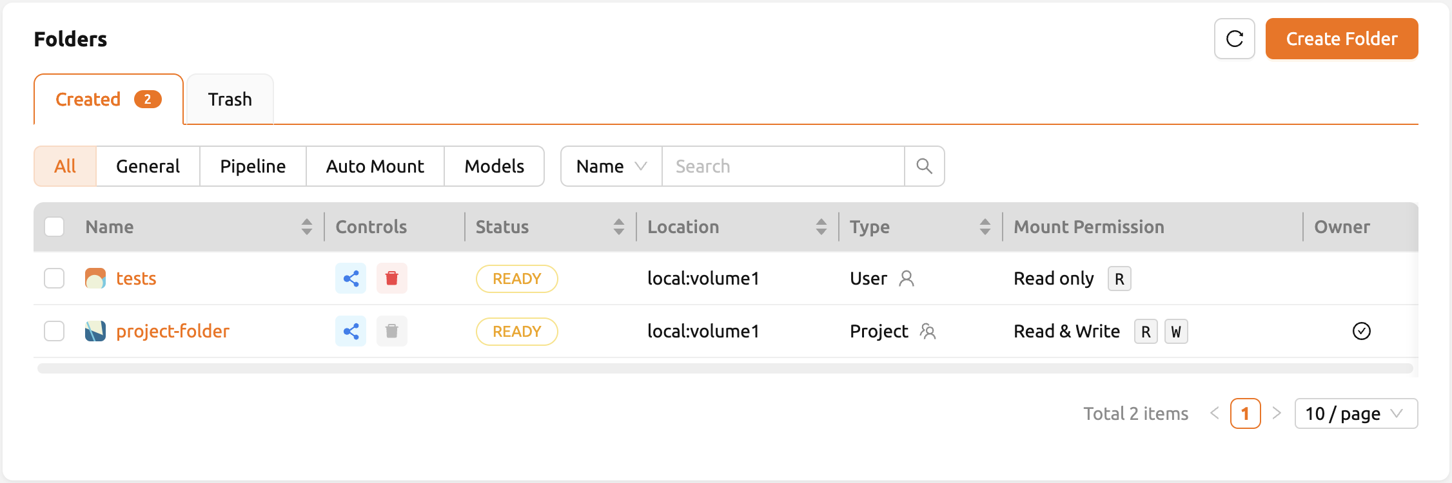Image resolution: width=1452 pixels, height=483 pixels.
Task: Select the Auto Mount filter
Action: tap(375, 166)
